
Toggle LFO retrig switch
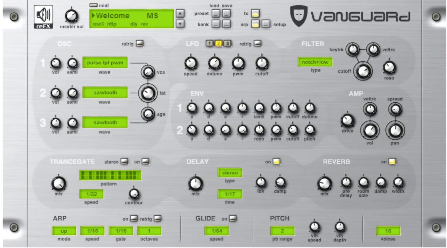coord(257,44)
